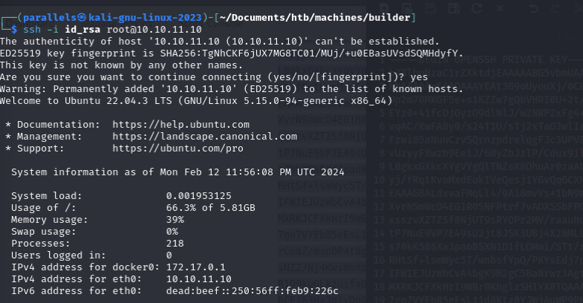Click the ~/Documents/htb/machines/builder path in the prompt
The height and width of the screenshot is (303, 583).
[315, 18]
